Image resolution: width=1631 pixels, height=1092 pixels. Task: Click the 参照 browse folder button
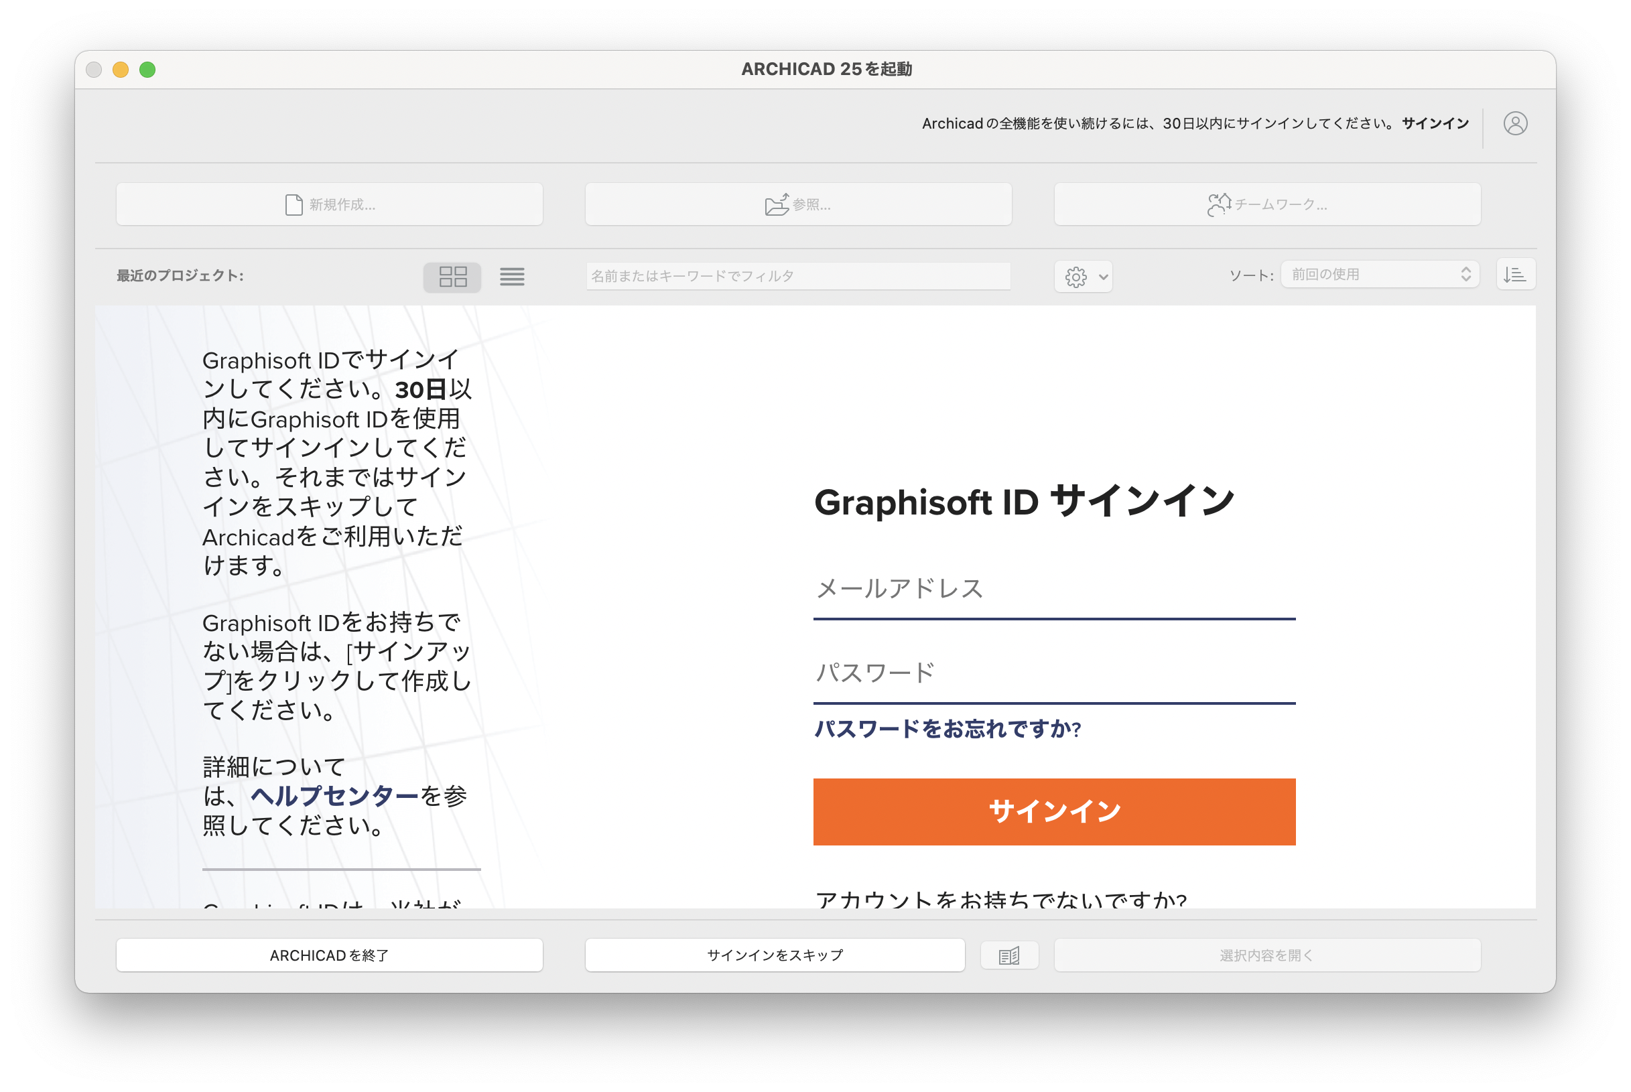pyautogui.click(x=798, y=205)
